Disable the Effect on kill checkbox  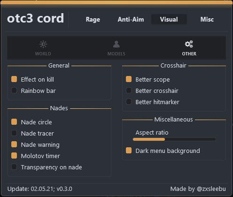pyautogui.click(x=14, y=79)
